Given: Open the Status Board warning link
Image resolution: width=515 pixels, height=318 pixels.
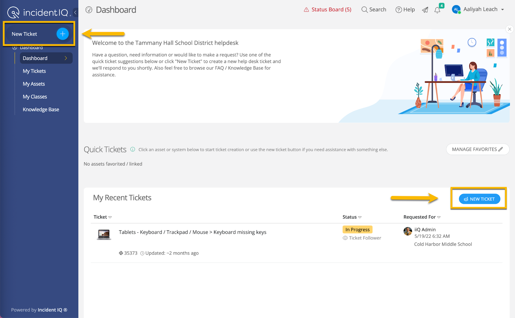Looking at the screenshot, I should click(328, 10).
